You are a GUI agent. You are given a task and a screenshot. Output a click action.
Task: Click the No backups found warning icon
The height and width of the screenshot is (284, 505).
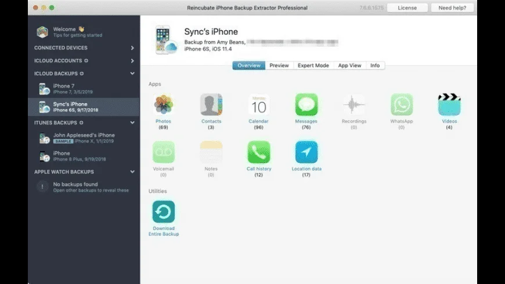point(42,187)
